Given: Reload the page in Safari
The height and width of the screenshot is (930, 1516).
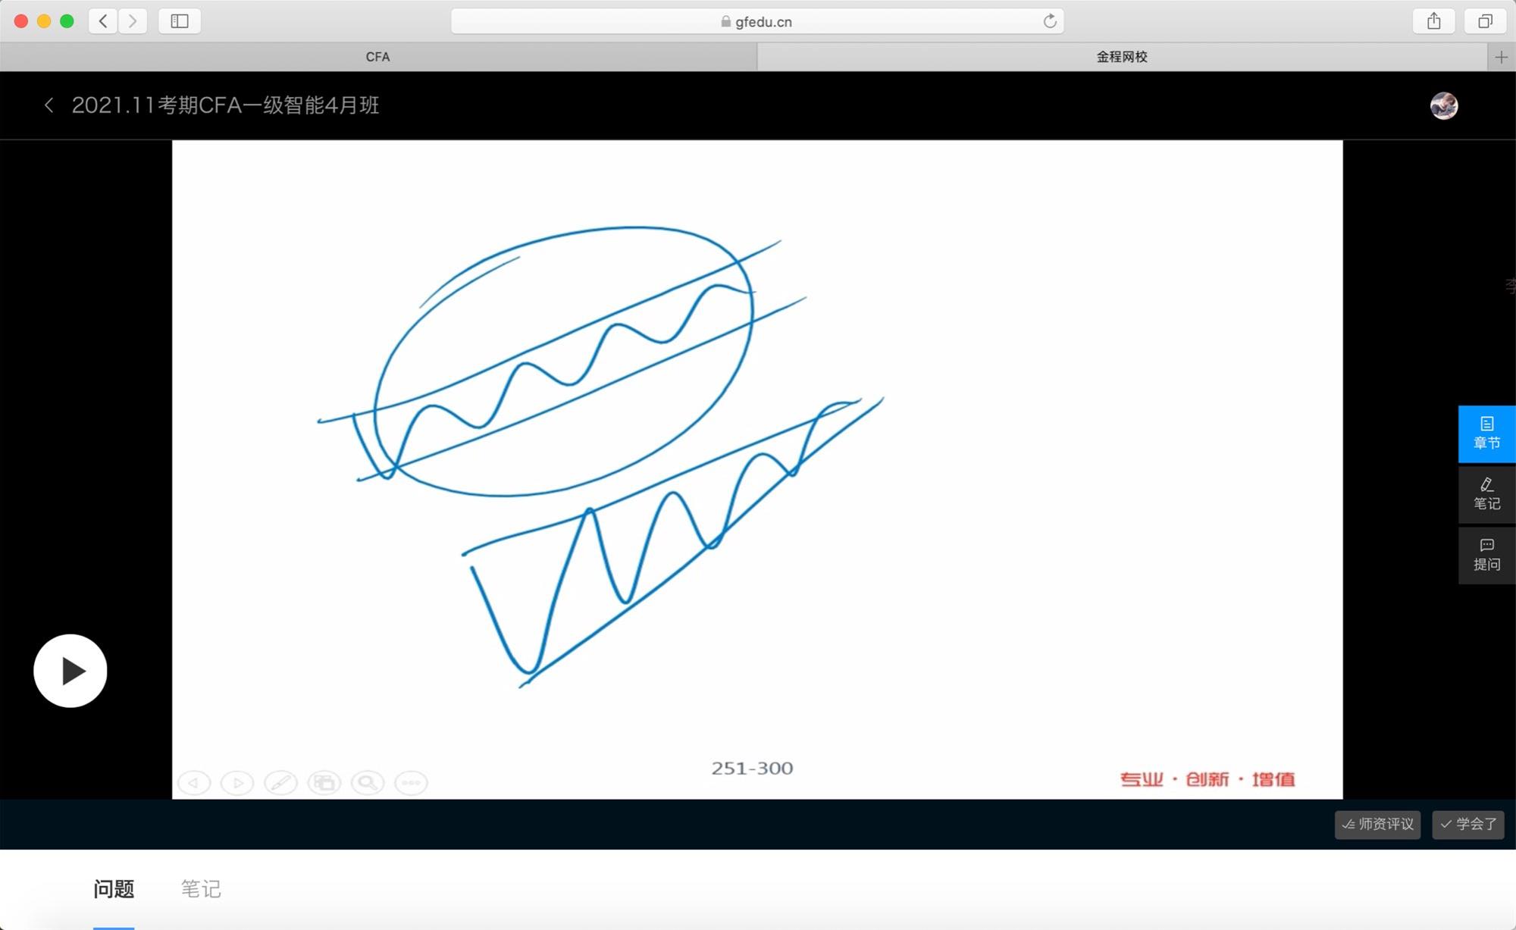Looking at the screenshot, I should point(1050,21).
